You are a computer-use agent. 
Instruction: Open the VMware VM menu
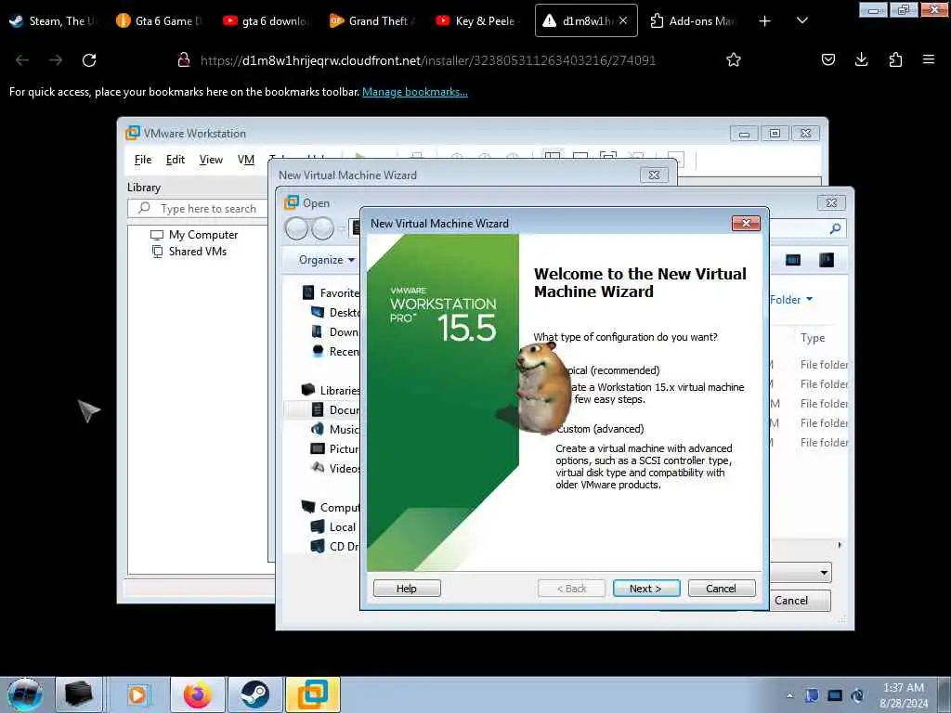pos(245,160)
